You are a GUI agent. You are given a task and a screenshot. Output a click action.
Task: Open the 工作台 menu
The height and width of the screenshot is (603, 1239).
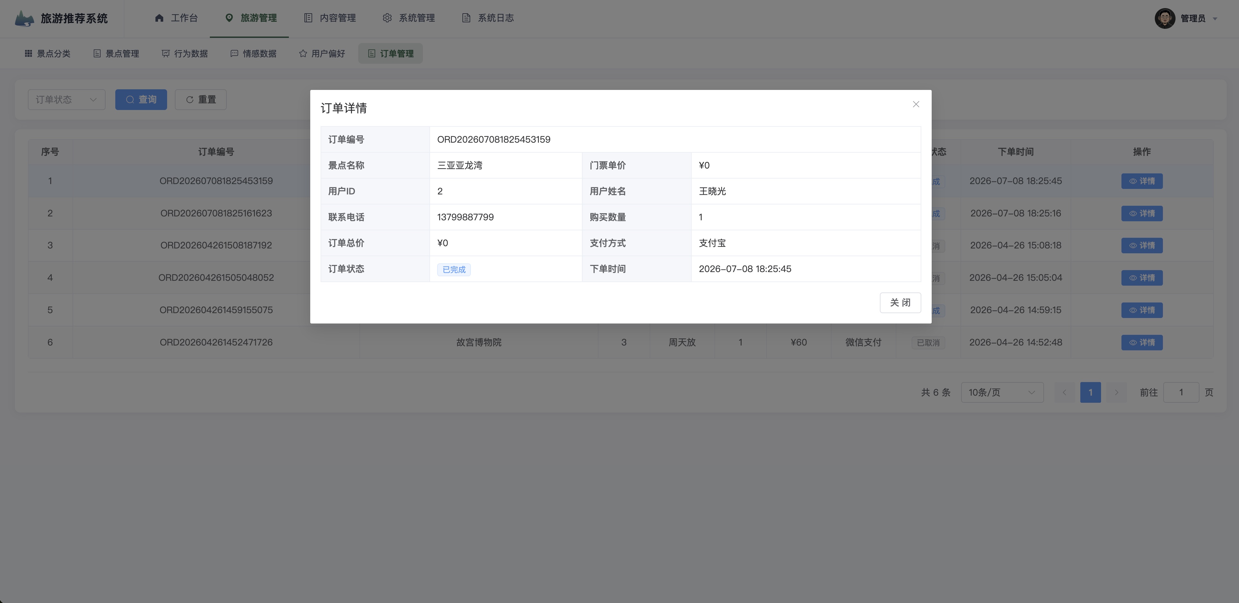pos(176,18)
